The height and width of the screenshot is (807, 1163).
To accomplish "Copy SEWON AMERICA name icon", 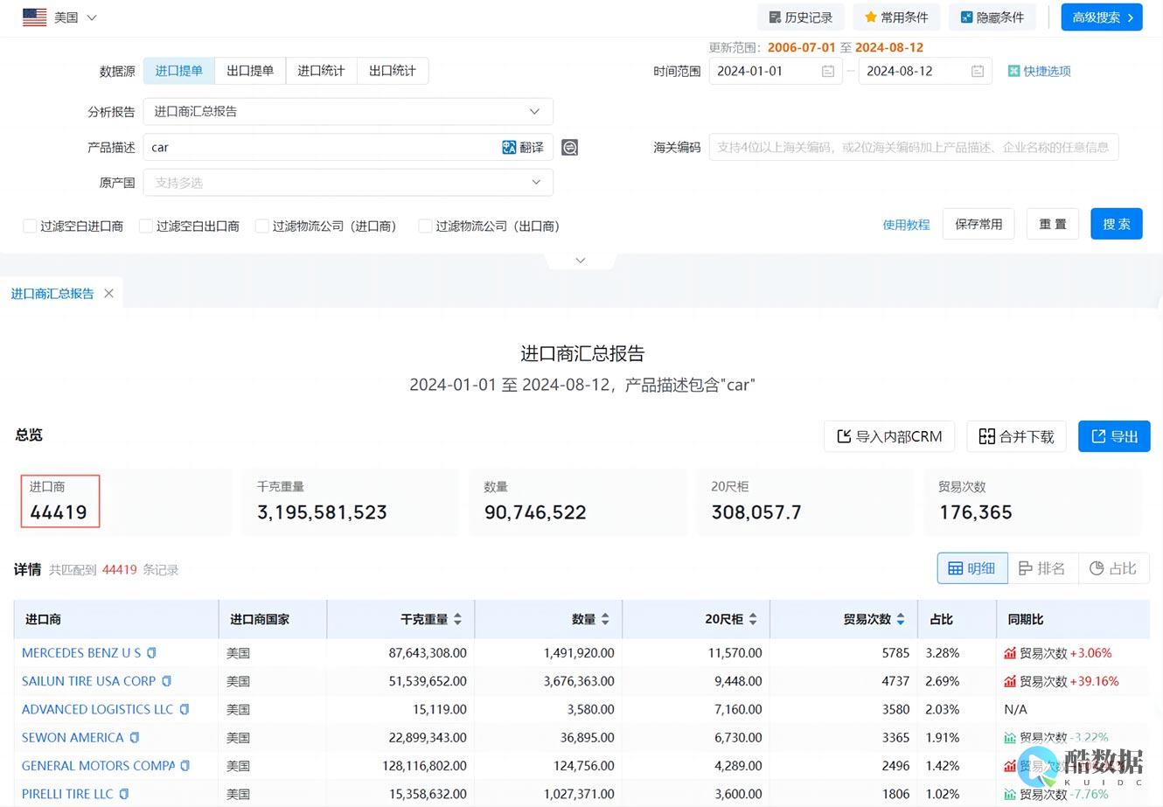I will (134, 738).
